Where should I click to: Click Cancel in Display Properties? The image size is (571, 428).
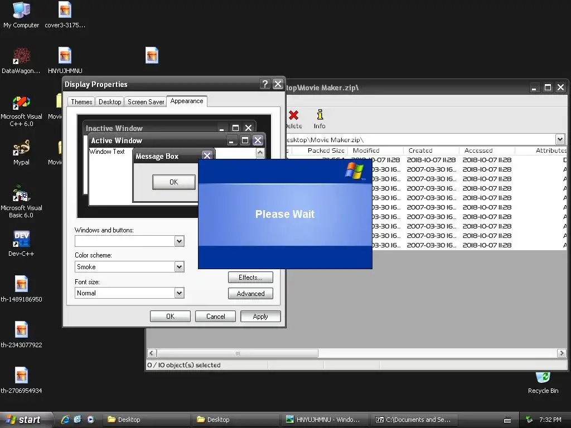(x=215, y=317)
